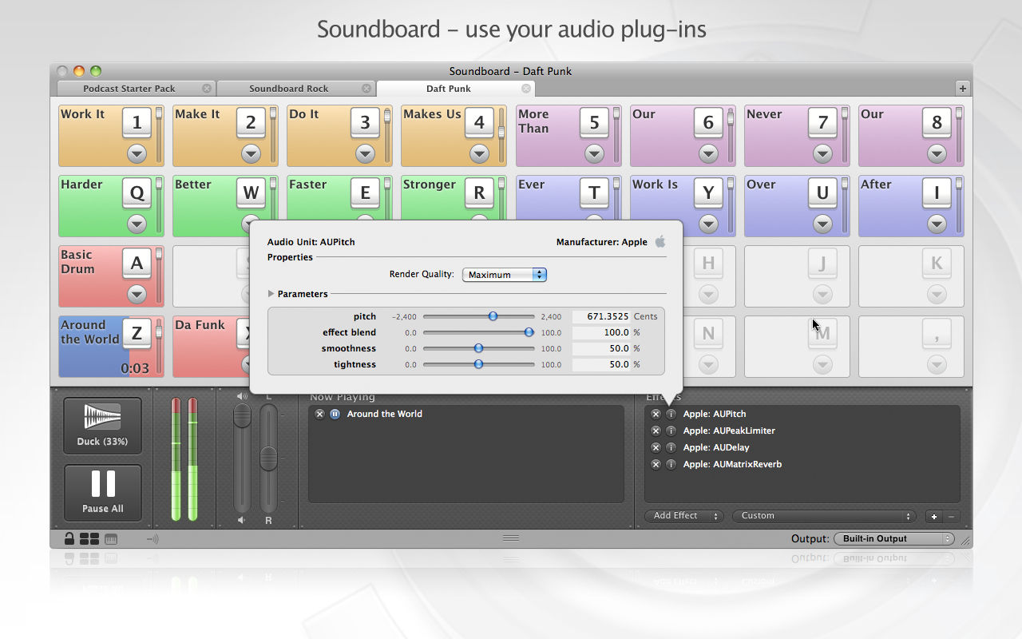Close the Soundboard Rock tab

pos(366,89)
